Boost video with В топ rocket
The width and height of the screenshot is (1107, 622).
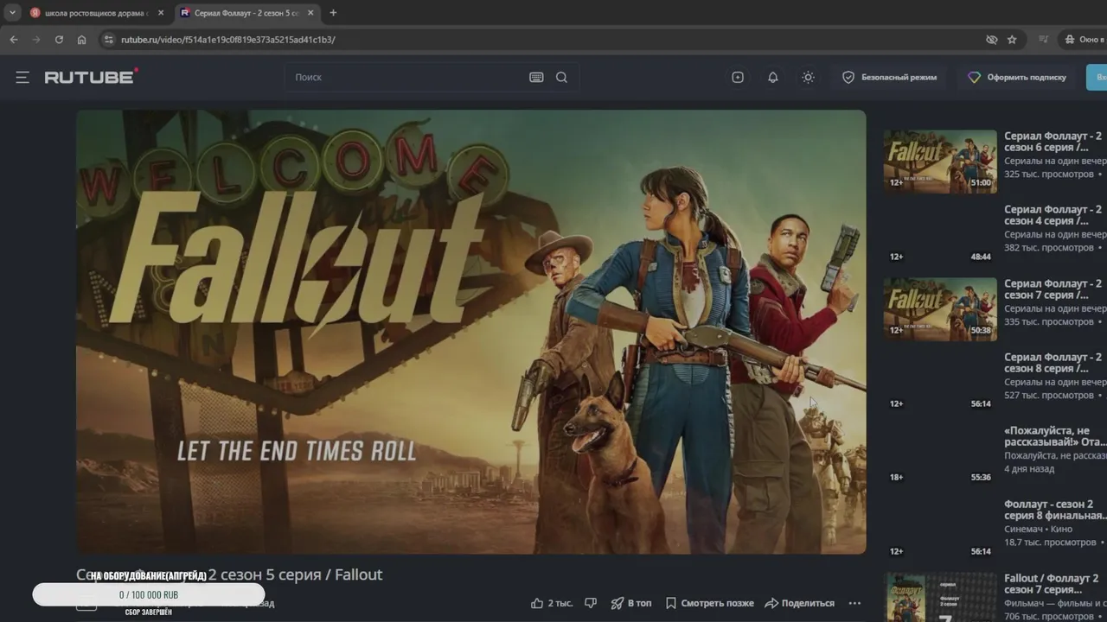631,603
